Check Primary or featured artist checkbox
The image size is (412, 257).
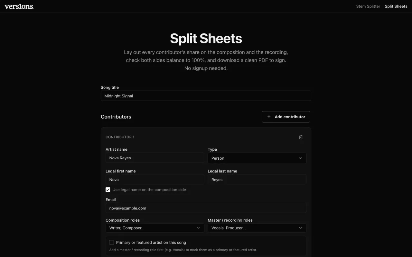coord(111,243)
